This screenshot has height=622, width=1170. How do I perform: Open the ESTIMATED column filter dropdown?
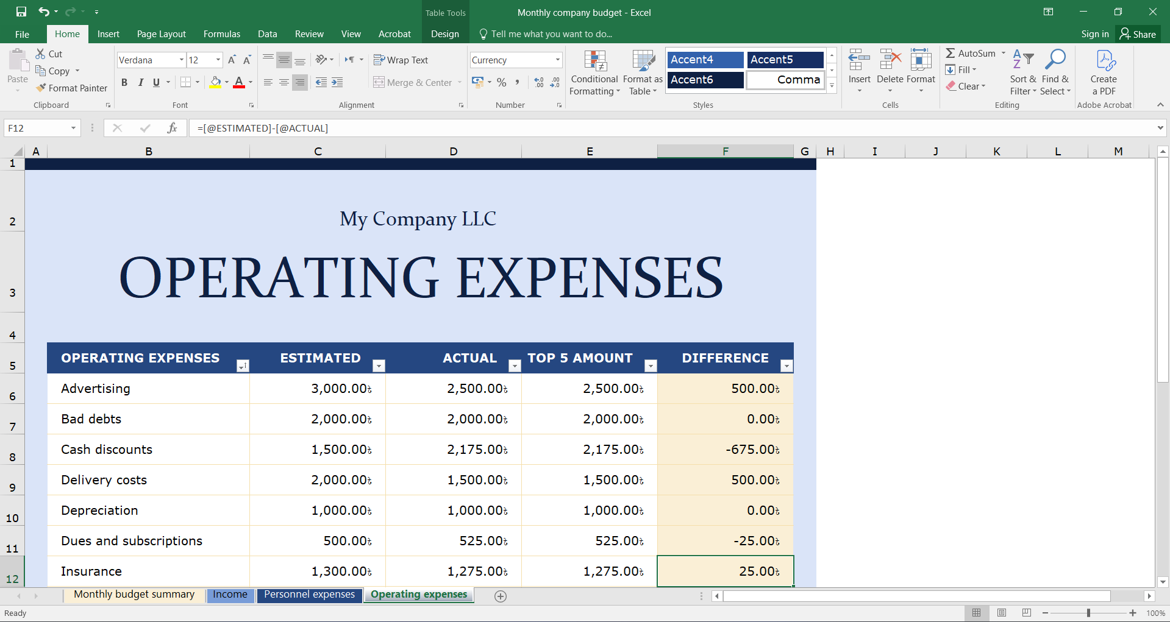[379, 366]
